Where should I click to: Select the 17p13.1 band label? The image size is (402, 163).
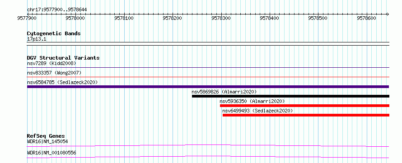tap(37, 39)
